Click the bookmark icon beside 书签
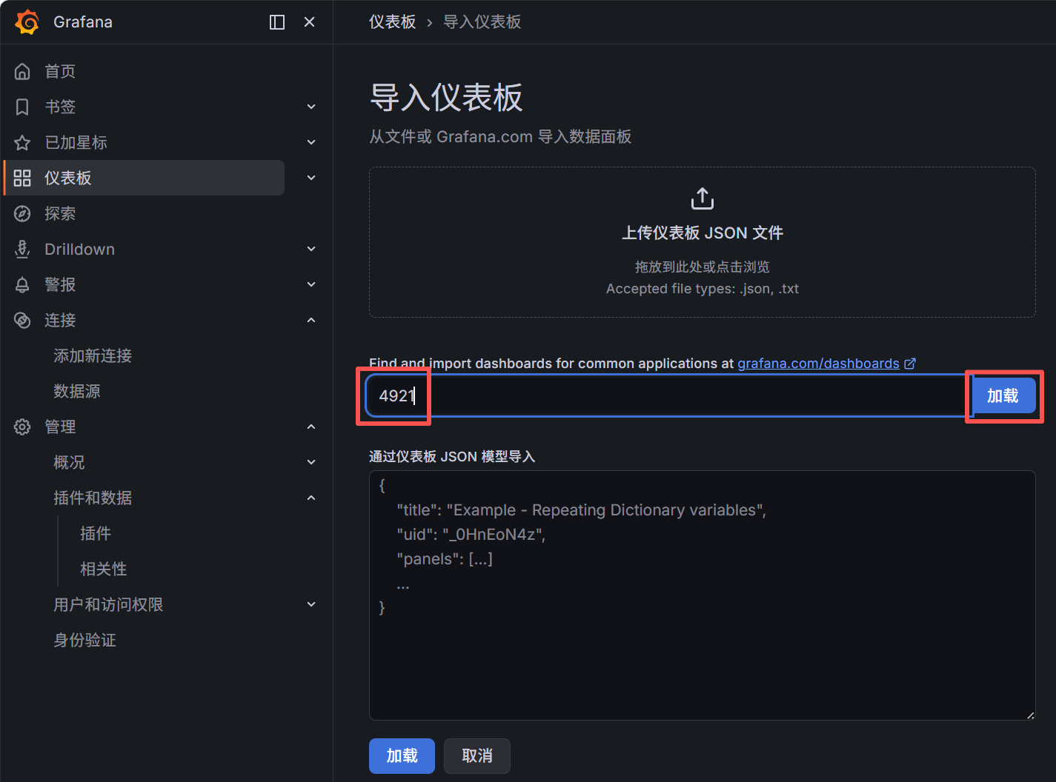 (22, 107)
